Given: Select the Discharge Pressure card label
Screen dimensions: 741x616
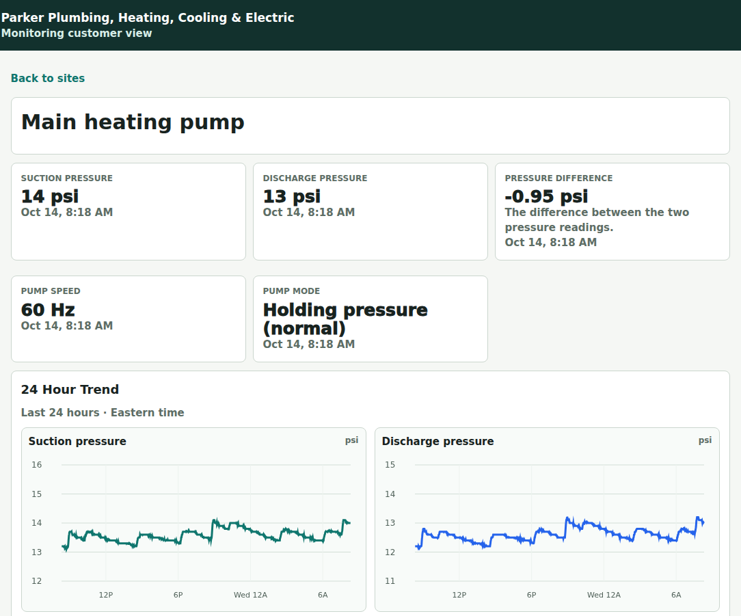Looking at the screenshot, I should pyautogui.click(x=315, y=178).
